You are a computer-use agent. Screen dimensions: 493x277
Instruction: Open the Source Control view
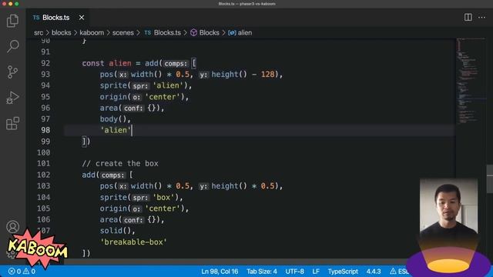point(12,72)
